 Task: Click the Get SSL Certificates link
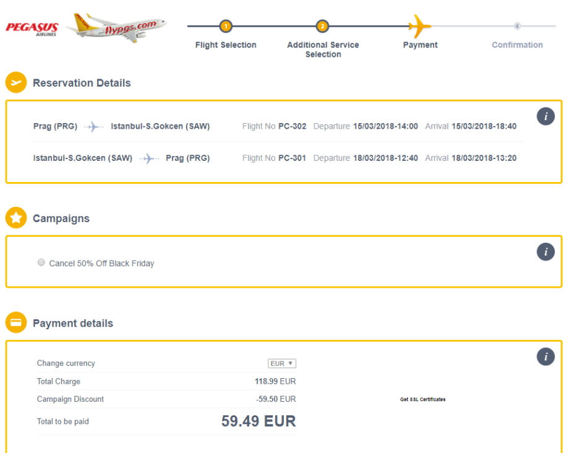click(x=422, y=400)
